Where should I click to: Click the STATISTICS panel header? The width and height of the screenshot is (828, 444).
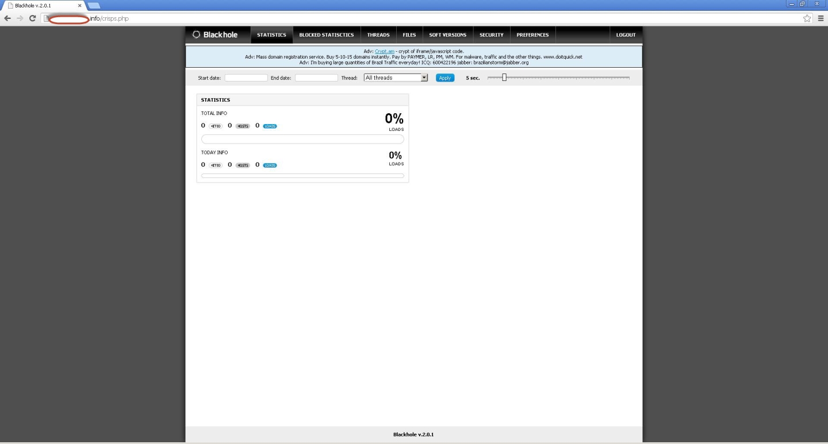pyautogui.click(x=302, y=100)
